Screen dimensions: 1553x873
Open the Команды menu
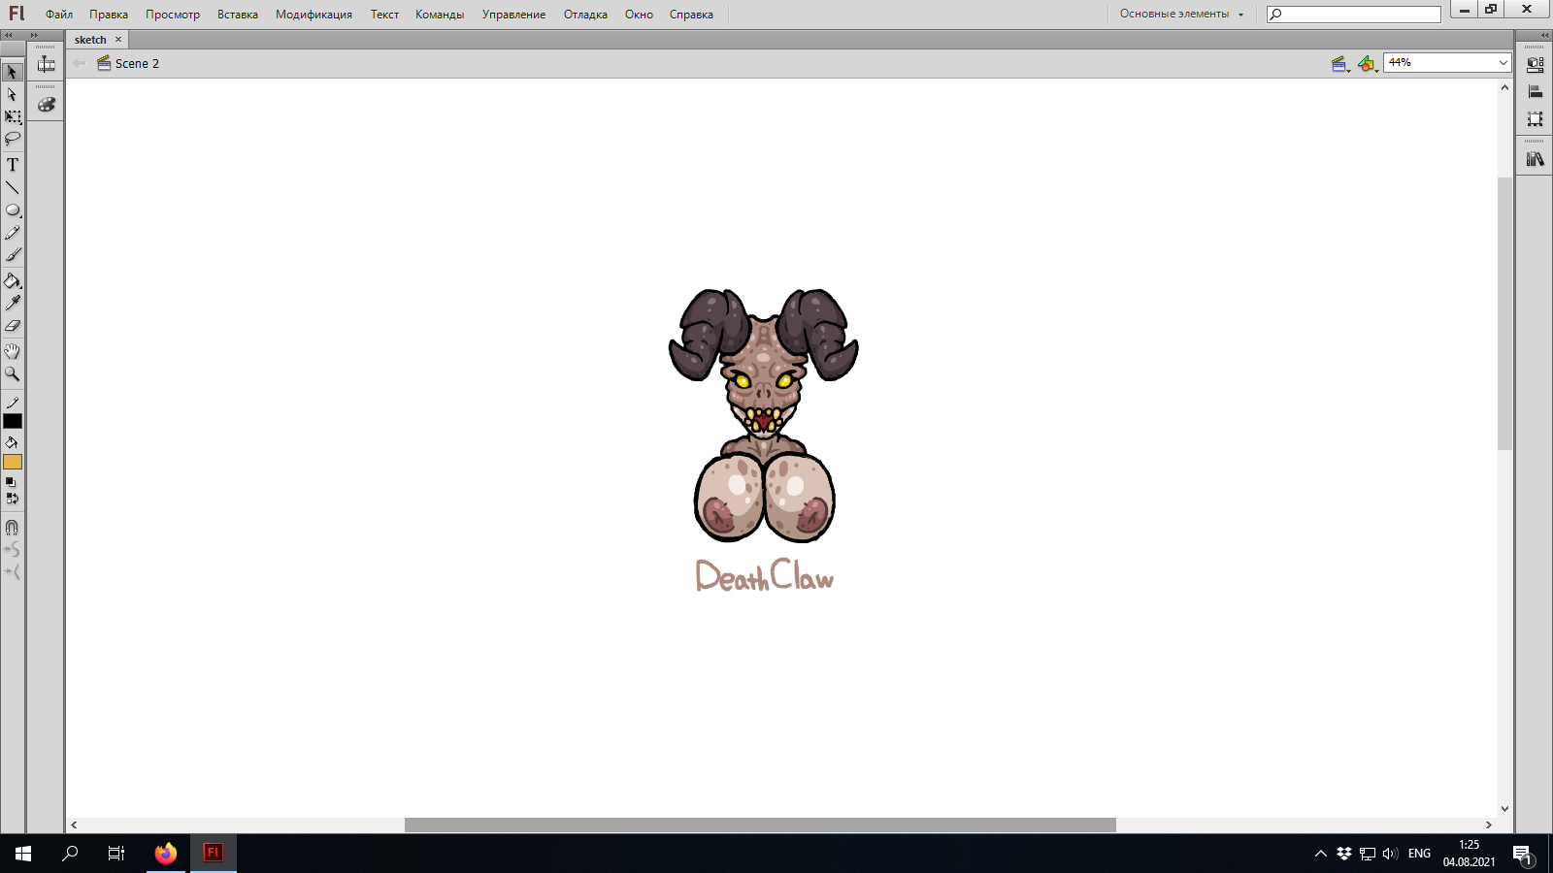tap(440, 15)
